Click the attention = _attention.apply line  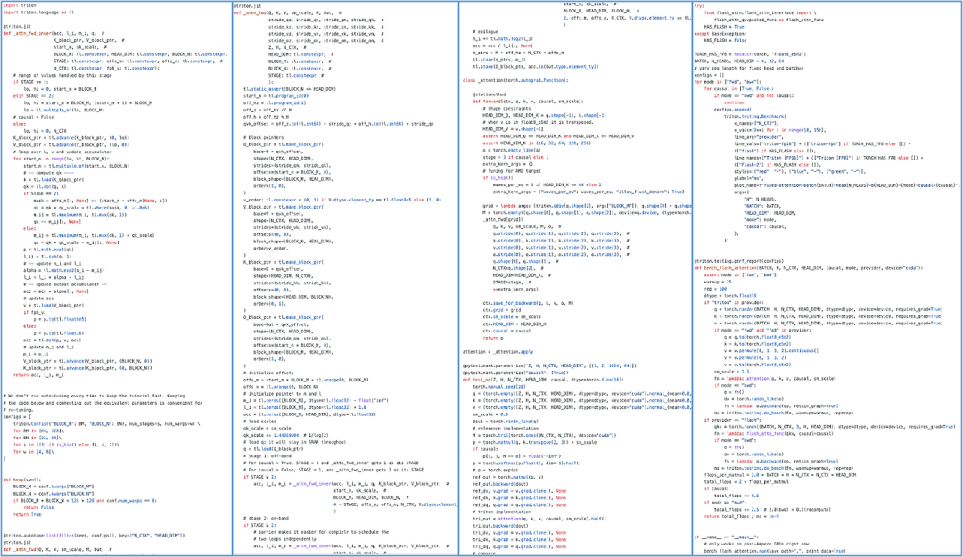(x=499, y=352)
